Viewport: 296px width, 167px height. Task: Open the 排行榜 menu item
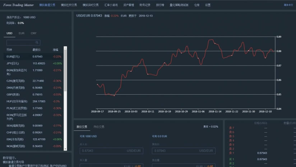(160, 5)
